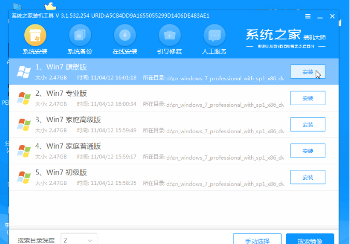Open the 在线安装 download icon
Screen dimensions: 350x244
[x=125, y=35]
